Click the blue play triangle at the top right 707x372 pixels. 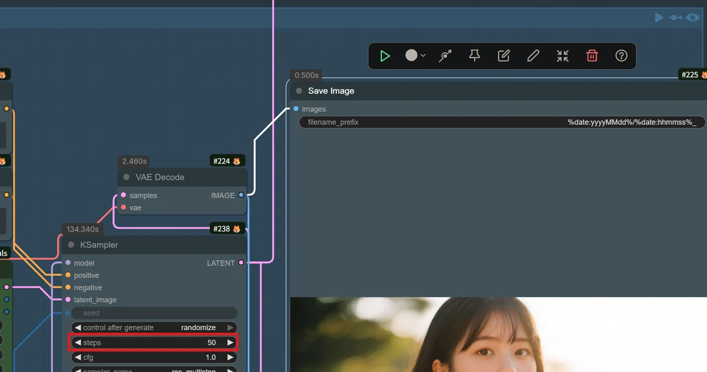pos(659,18)
